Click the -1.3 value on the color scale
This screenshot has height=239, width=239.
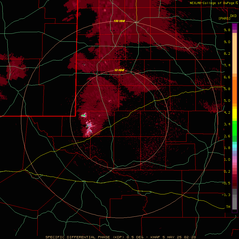tap(226, 195)
